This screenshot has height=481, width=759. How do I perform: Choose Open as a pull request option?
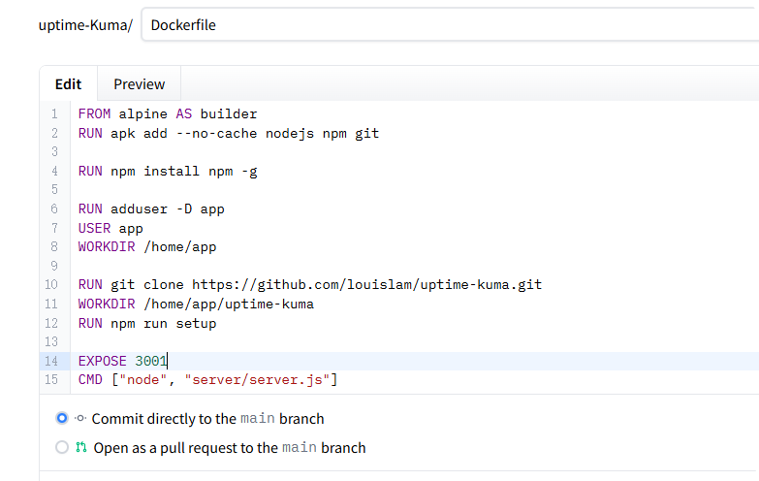(62, 448)
